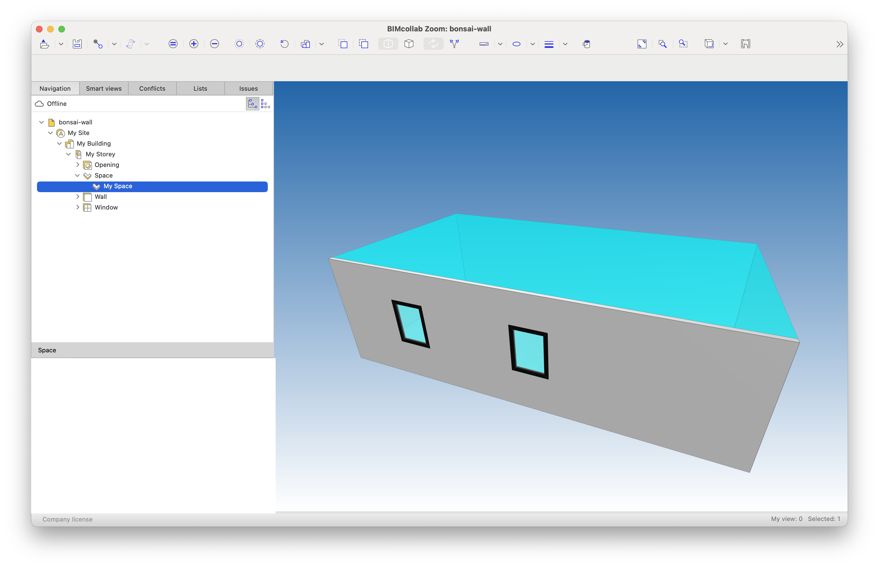Open the dropdown next to the ruler tool
879x568 pixels.
click(500, 44)
